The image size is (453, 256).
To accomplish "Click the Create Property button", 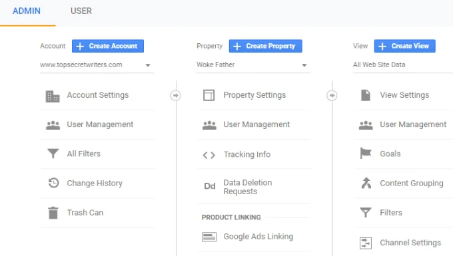I will (266, 46).
